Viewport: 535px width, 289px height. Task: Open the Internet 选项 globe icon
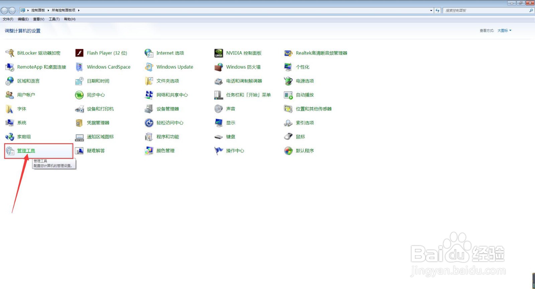(149, 53)
